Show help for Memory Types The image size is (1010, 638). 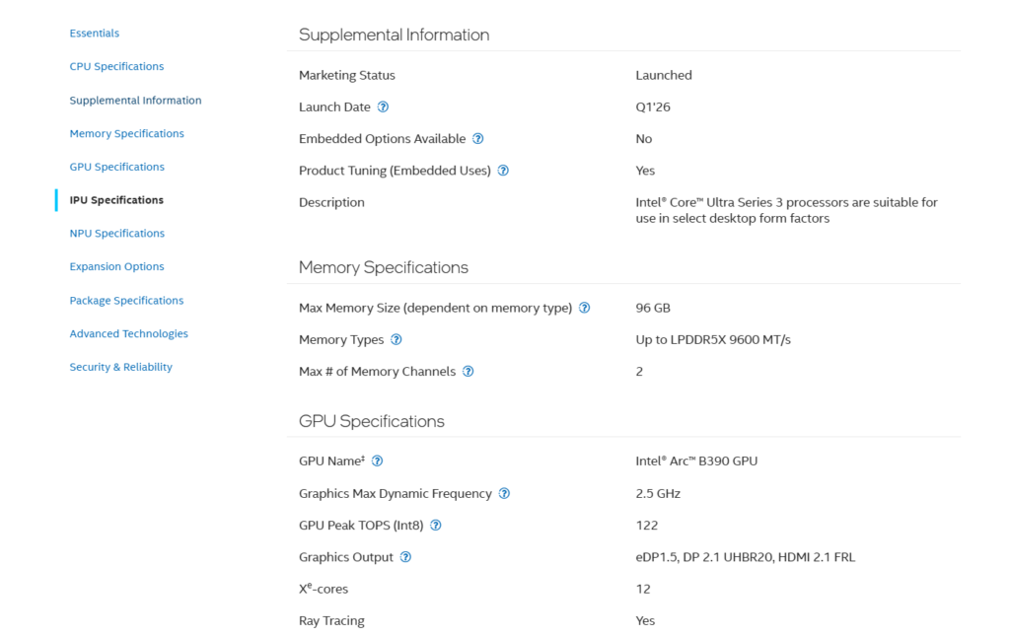tap(397, 339)
